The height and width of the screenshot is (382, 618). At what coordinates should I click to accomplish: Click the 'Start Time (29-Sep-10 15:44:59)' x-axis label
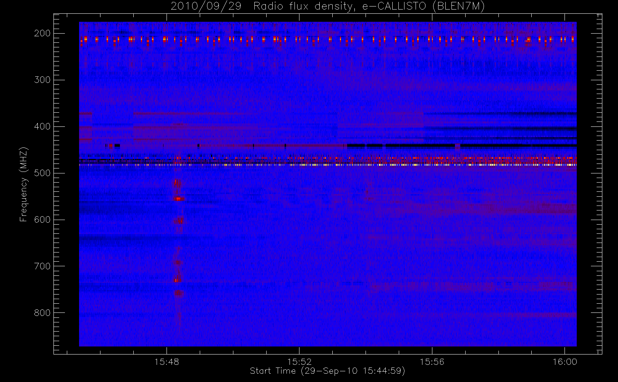[x=327, y=371]
